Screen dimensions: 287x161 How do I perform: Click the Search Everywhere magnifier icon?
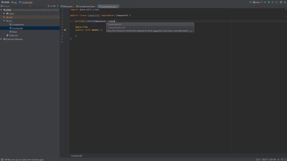pyautogui.click(x=285, y=2)
